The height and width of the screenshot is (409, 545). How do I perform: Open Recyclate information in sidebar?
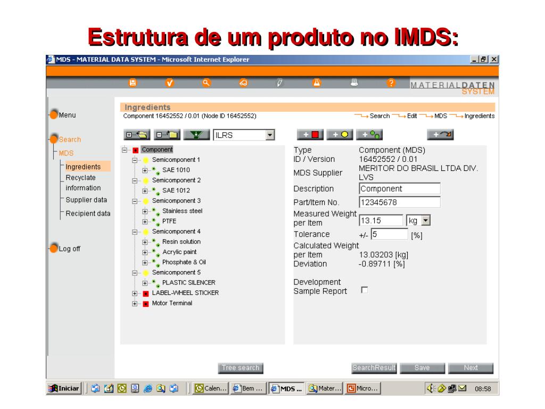(83, 183)
